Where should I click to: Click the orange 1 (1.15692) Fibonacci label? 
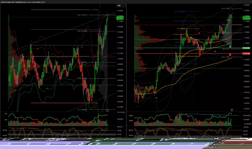[181, 29]
